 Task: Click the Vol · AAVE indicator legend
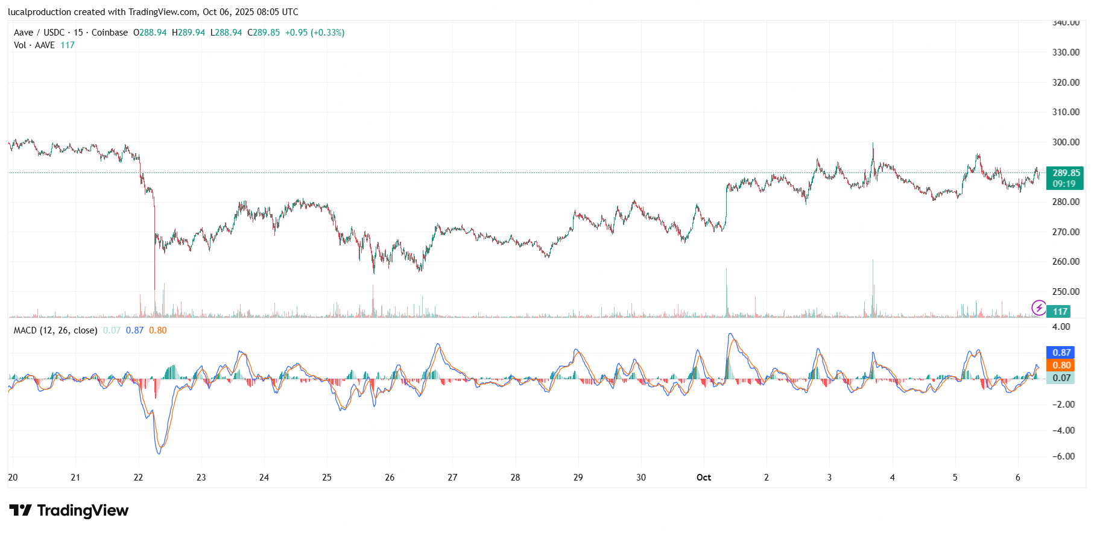[34, 45]
